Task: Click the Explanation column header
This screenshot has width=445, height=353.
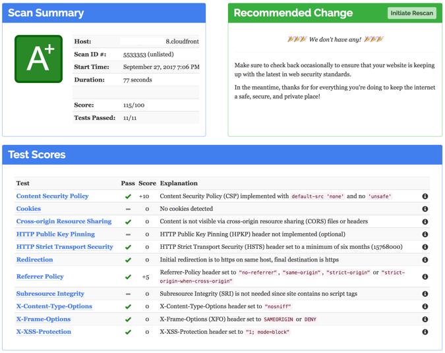Action: tap(179, 183)
